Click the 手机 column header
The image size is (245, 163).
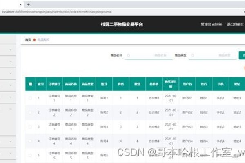point(220,84)
